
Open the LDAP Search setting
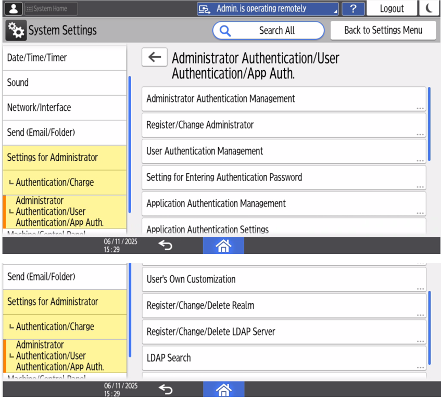click(x=284, y=358)
